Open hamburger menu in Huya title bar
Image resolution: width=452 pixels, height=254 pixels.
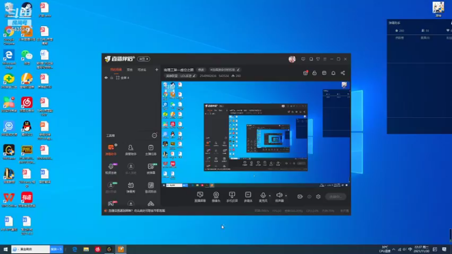coord(325,59)
